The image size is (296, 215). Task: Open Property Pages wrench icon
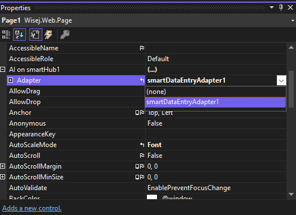tap(65, 35)
